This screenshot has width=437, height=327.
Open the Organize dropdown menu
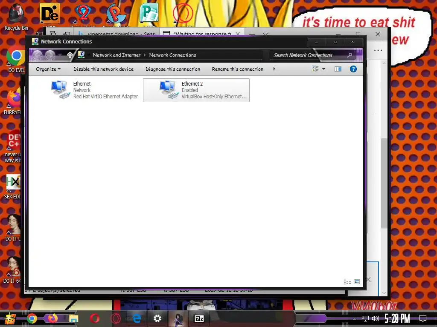pyautogui.click(x=48, y=69)
